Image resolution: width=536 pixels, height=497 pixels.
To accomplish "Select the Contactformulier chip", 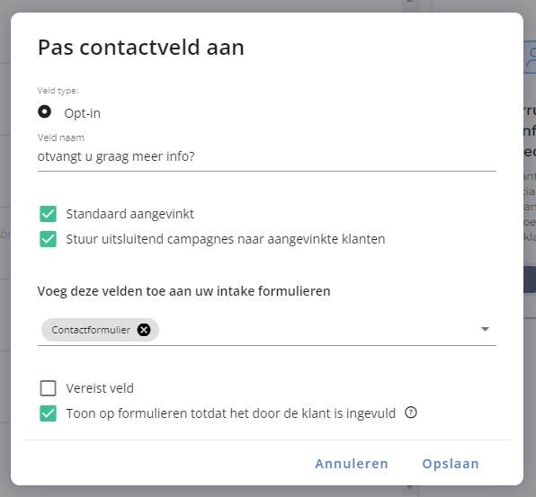I will 91,330.
